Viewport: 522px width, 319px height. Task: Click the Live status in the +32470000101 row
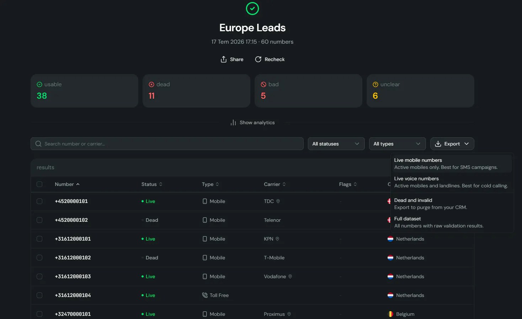point(148,314)
